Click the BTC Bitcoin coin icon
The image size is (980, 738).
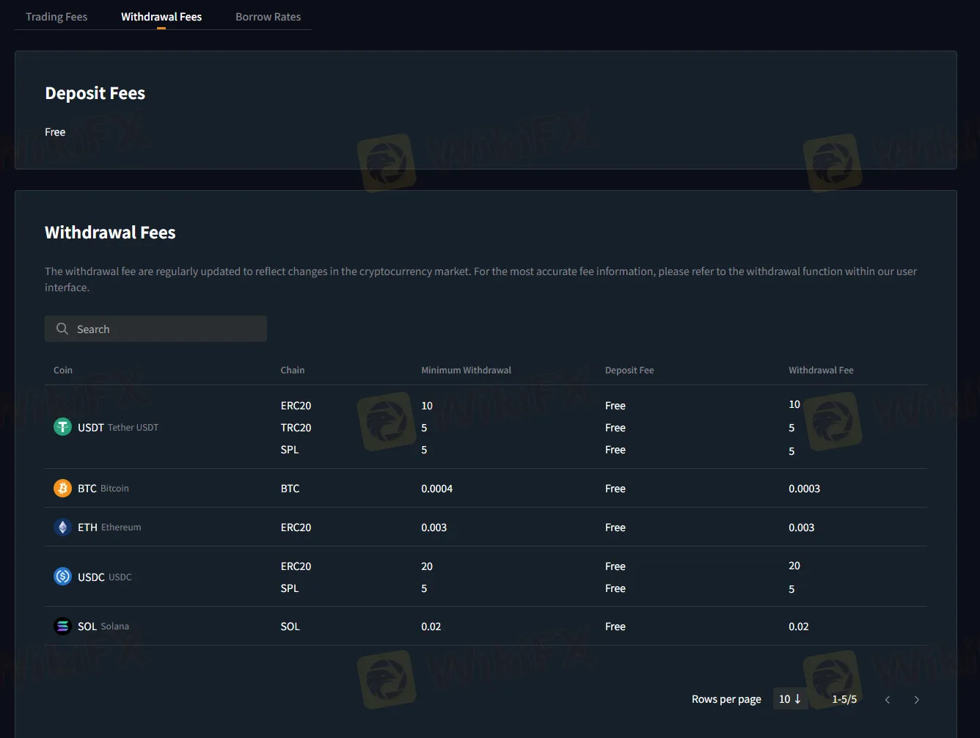(x=62, y=488)
